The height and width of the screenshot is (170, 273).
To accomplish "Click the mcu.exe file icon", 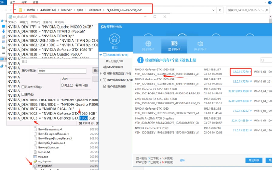I will [35, 157].
